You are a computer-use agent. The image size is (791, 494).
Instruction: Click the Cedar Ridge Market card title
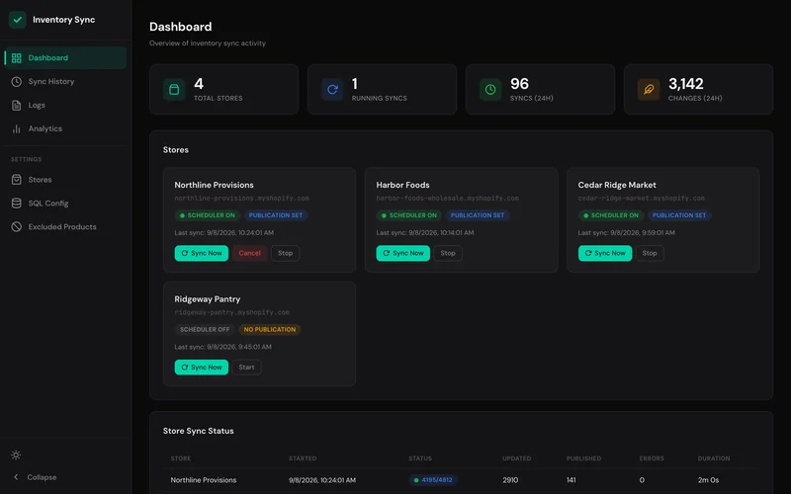(x=617, y=185)
